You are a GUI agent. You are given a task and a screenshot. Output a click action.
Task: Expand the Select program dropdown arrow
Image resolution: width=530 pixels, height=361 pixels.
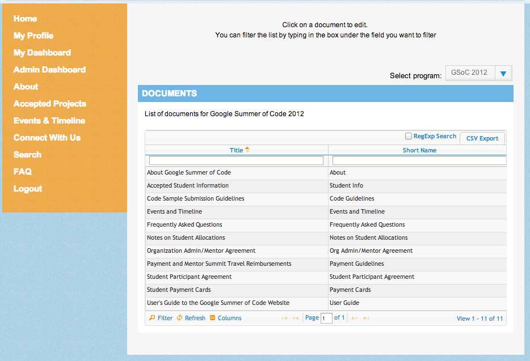pos(503,74)
